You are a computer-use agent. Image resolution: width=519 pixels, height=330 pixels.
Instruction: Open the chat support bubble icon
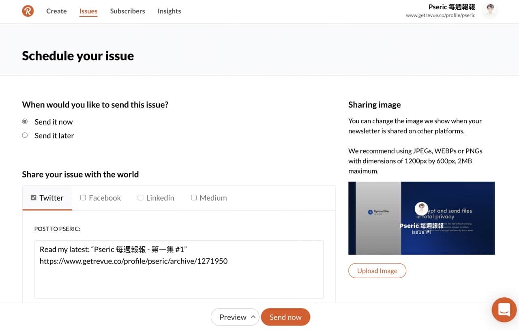coord(504,310)
